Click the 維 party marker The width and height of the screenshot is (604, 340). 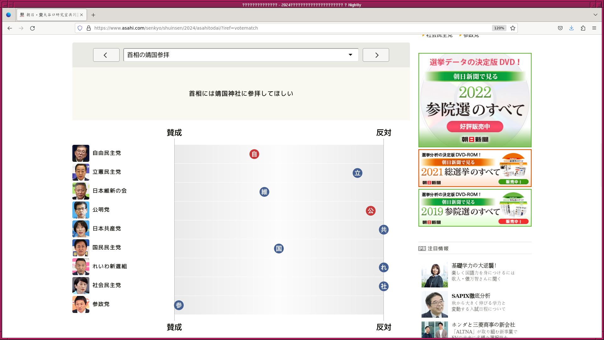pos(264,192)
